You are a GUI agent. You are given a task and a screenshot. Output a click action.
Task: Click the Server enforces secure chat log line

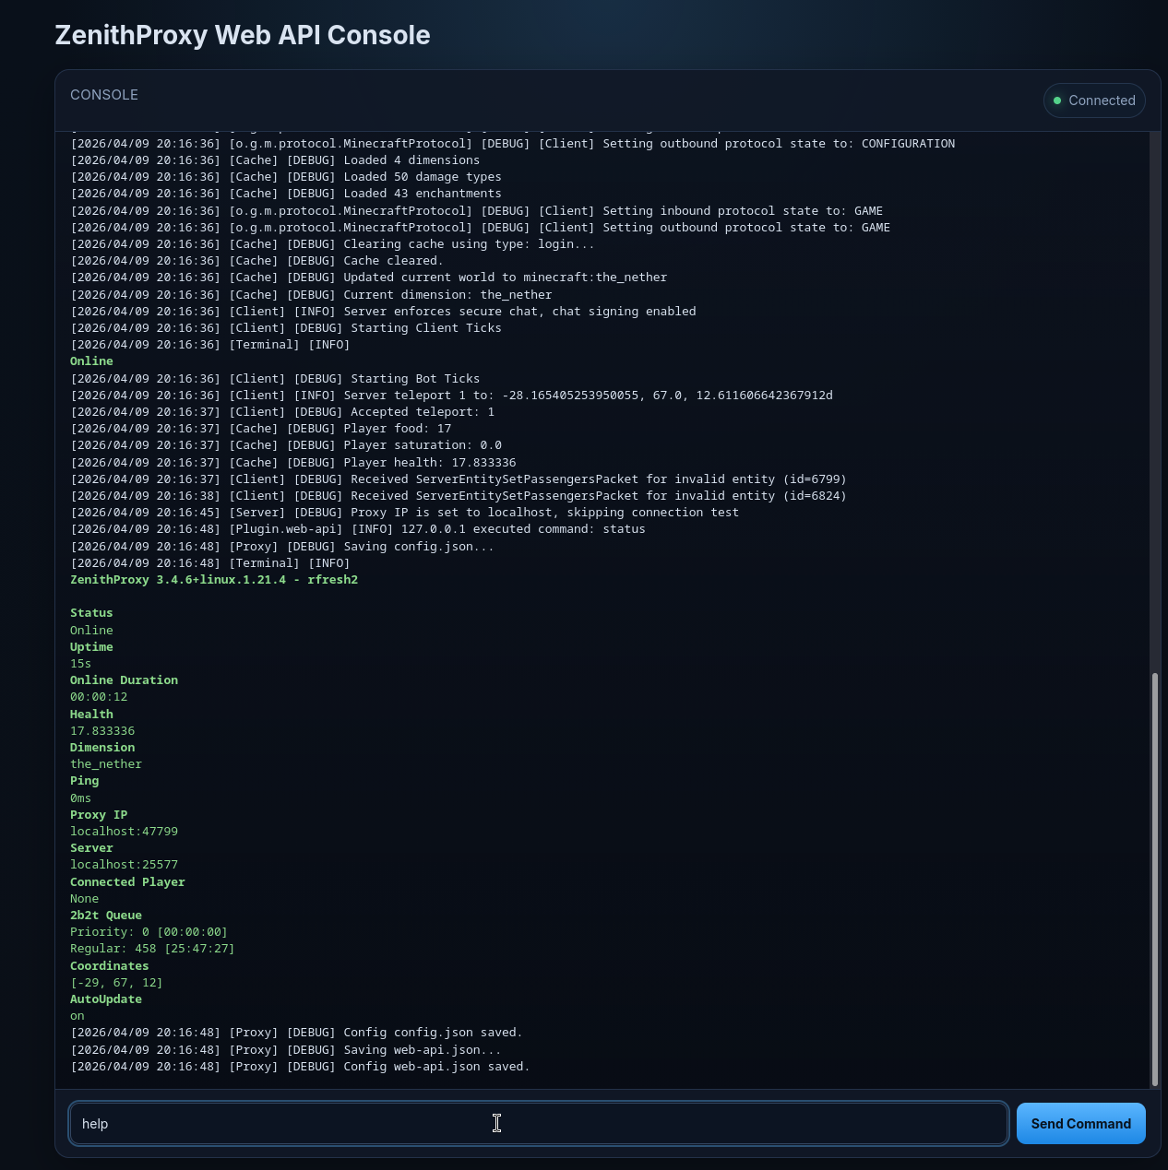pos(383,312)
